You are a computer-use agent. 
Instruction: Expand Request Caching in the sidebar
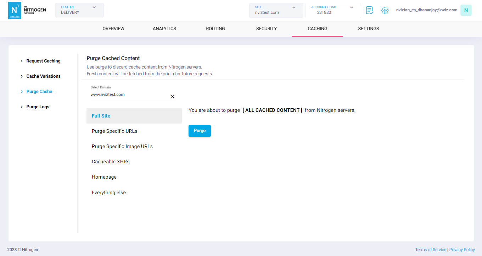click(43, 61)
